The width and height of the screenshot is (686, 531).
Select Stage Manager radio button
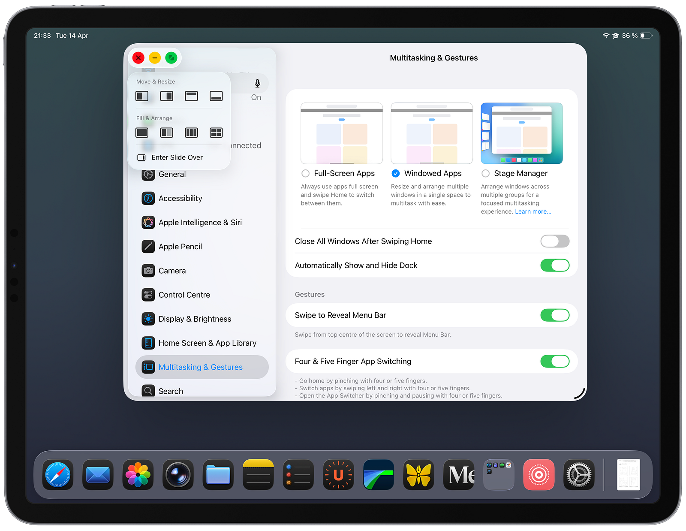coord(485,173)
